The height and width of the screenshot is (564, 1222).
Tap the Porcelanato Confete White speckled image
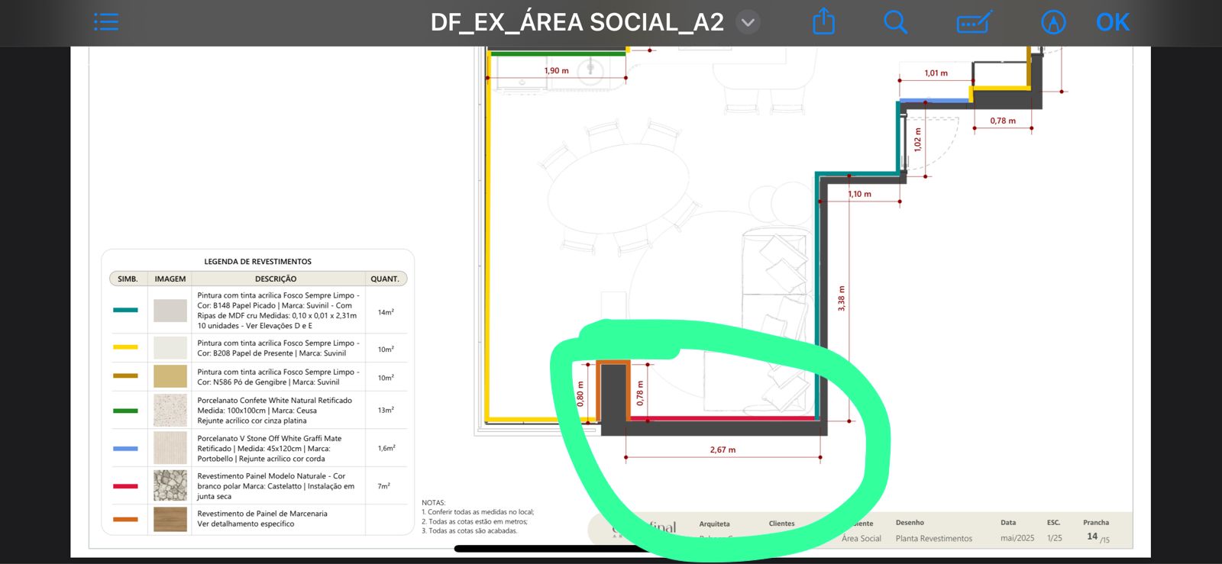[x=170, y=411]
